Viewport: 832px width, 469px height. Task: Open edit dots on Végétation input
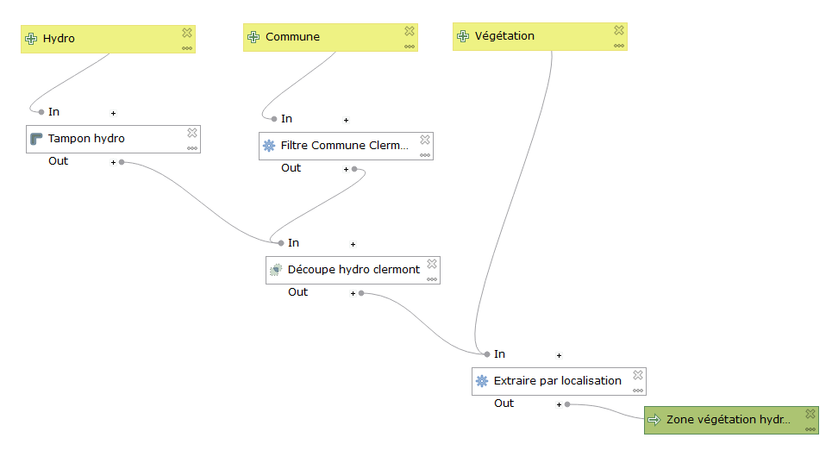coord(619,47)
